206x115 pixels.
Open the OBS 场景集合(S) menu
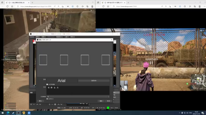59,37
